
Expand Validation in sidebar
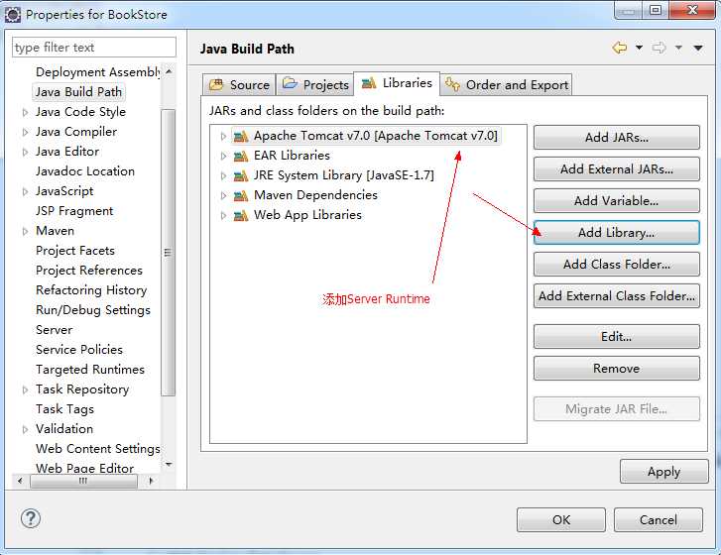tap(26, 429)
